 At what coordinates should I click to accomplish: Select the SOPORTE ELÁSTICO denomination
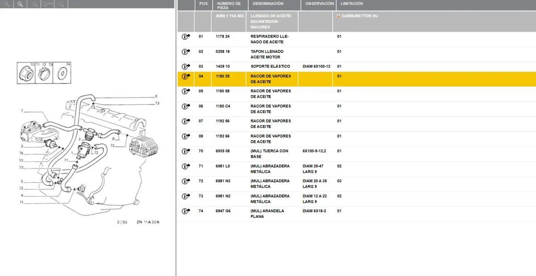coord(270,67)
